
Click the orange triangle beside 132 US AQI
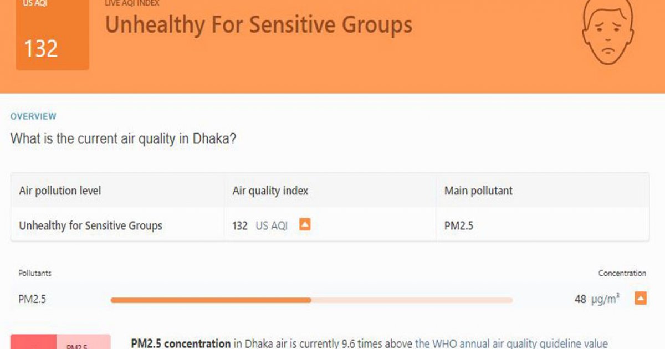coord(305,225)
